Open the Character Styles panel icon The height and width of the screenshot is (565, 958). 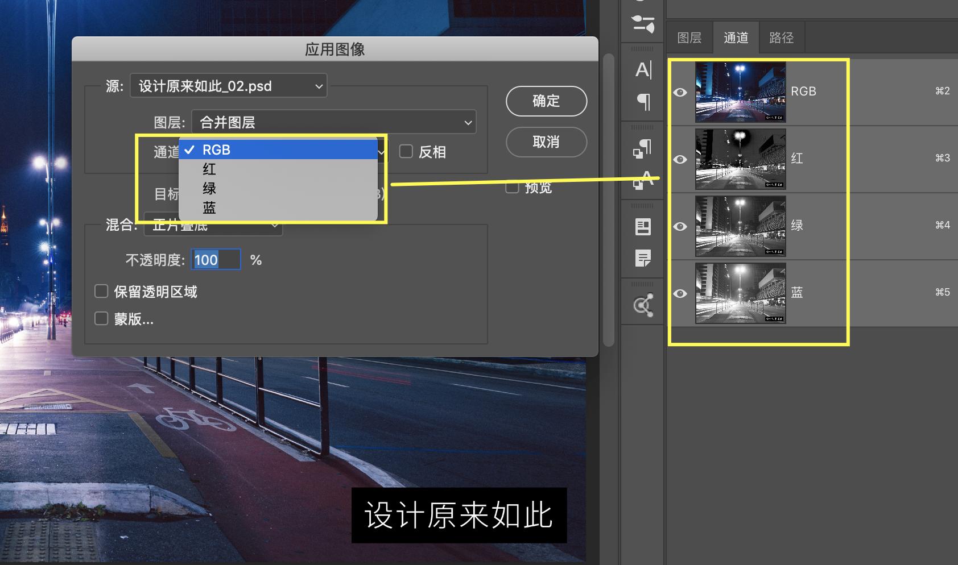pos(642,181)
